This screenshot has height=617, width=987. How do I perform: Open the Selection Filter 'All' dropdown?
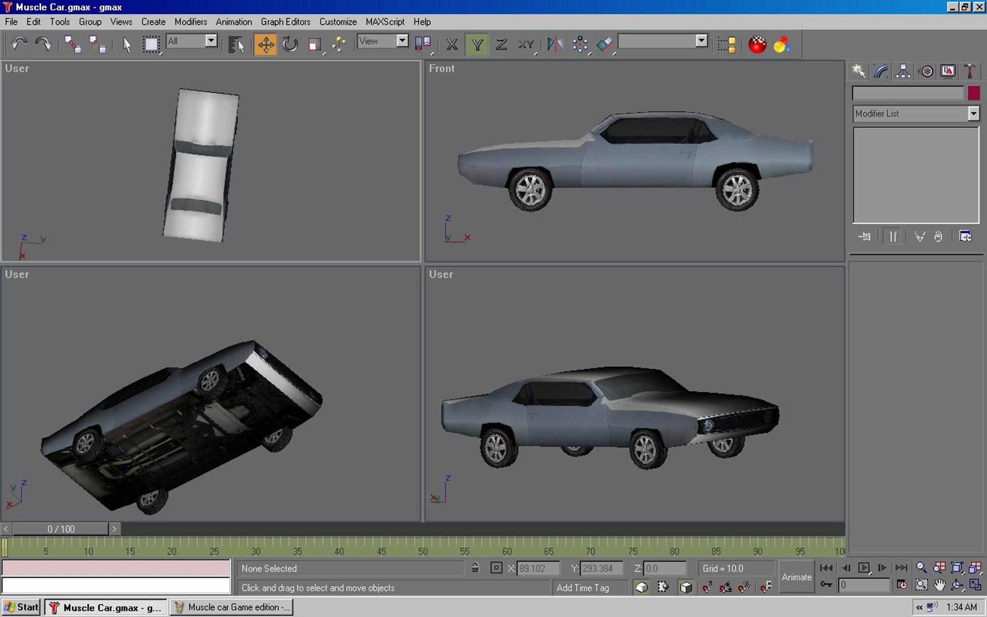tap(192, 41)
